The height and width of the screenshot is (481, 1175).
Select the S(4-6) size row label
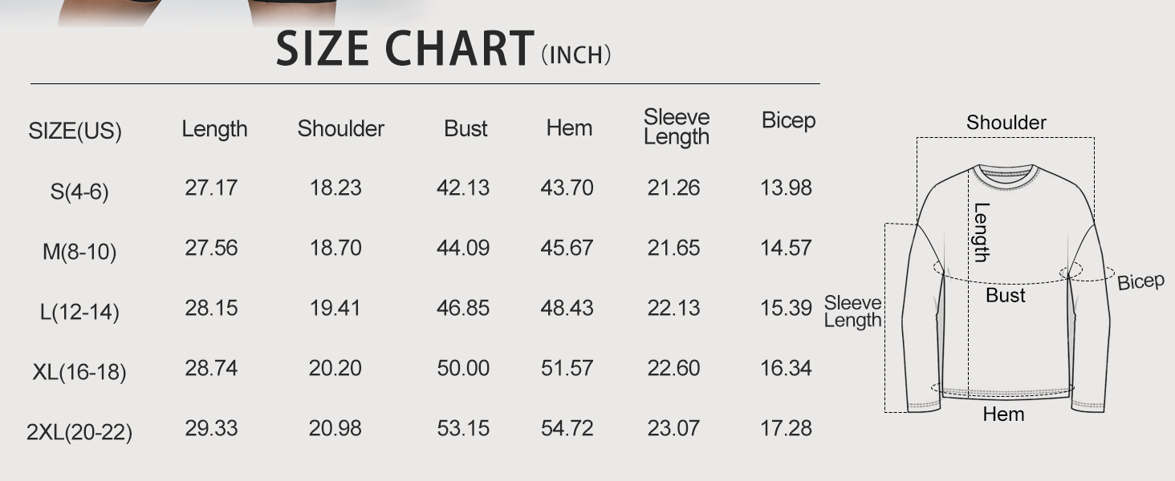(79, 192)
